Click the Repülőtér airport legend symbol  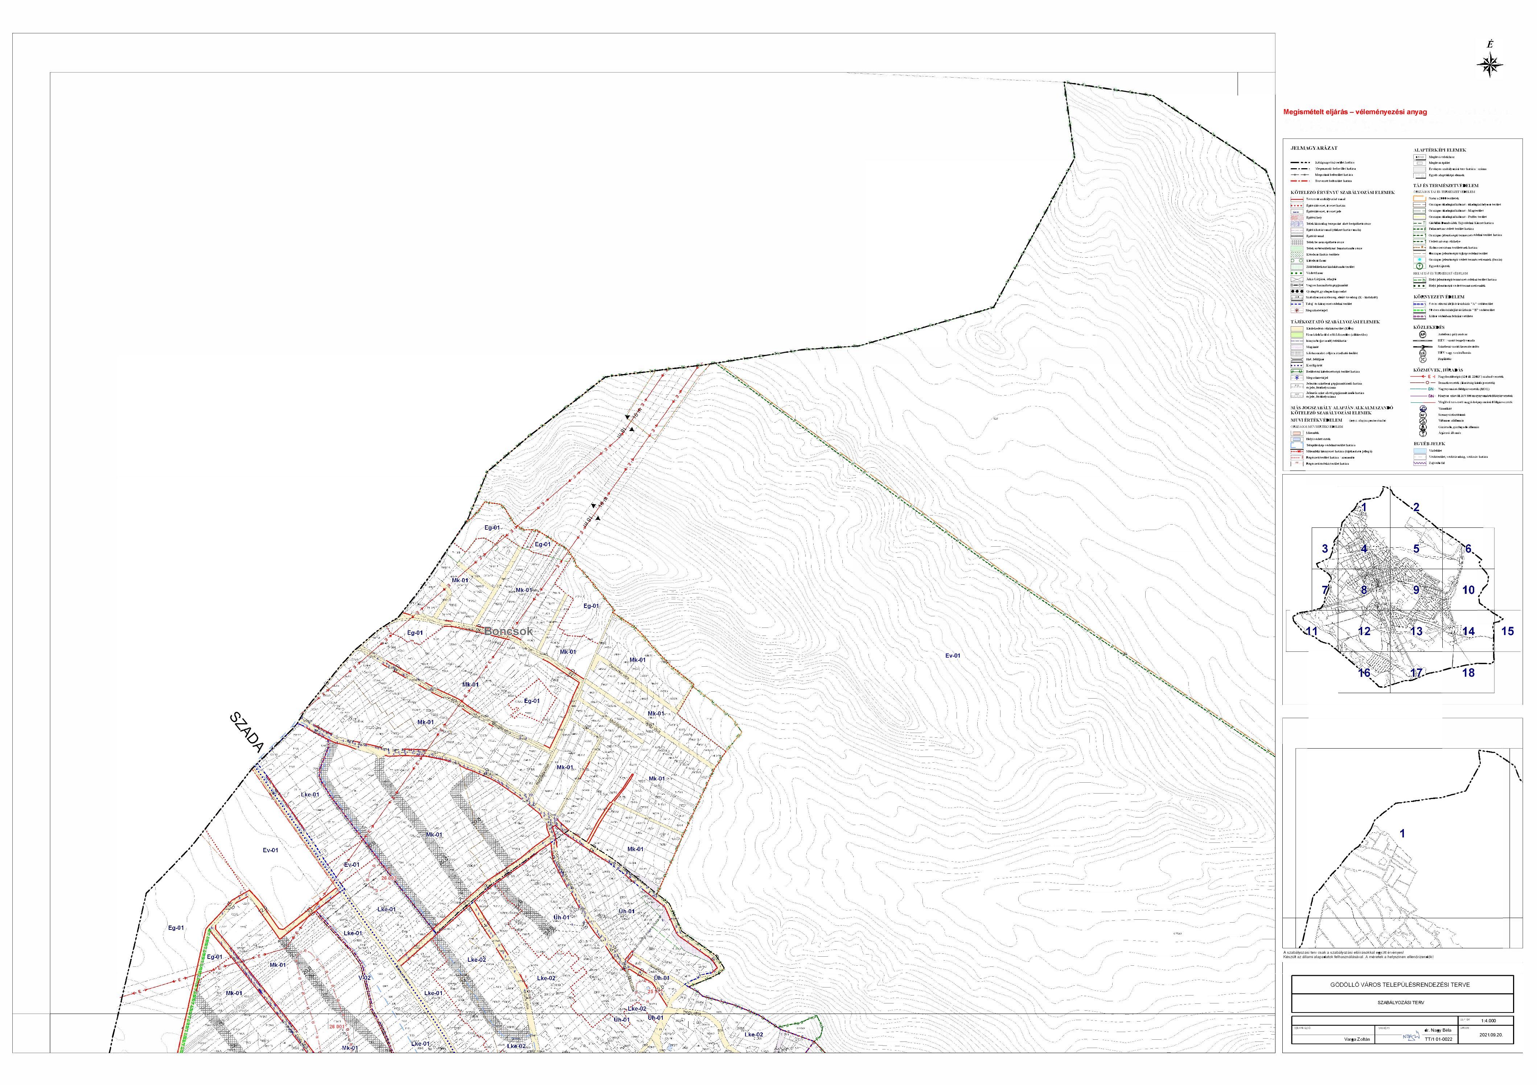(1422, 359)
